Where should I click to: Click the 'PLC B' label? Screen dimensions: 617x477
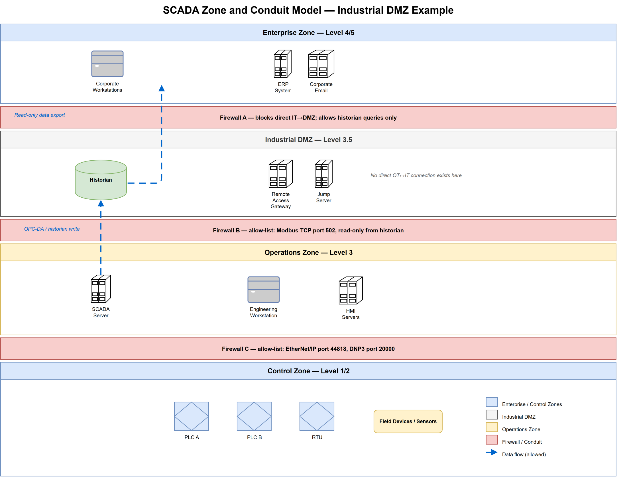254,437
